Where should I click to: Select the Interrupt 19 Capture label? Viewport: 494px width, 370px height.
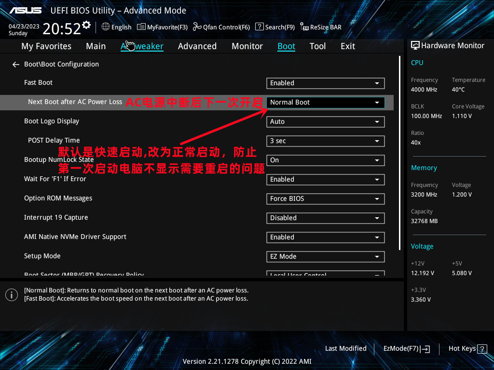(56, 218)
